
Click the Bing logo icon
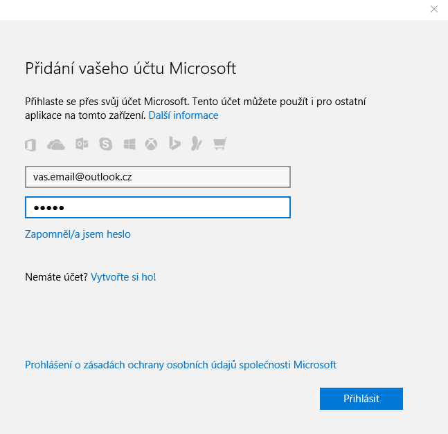click(174, 144)
